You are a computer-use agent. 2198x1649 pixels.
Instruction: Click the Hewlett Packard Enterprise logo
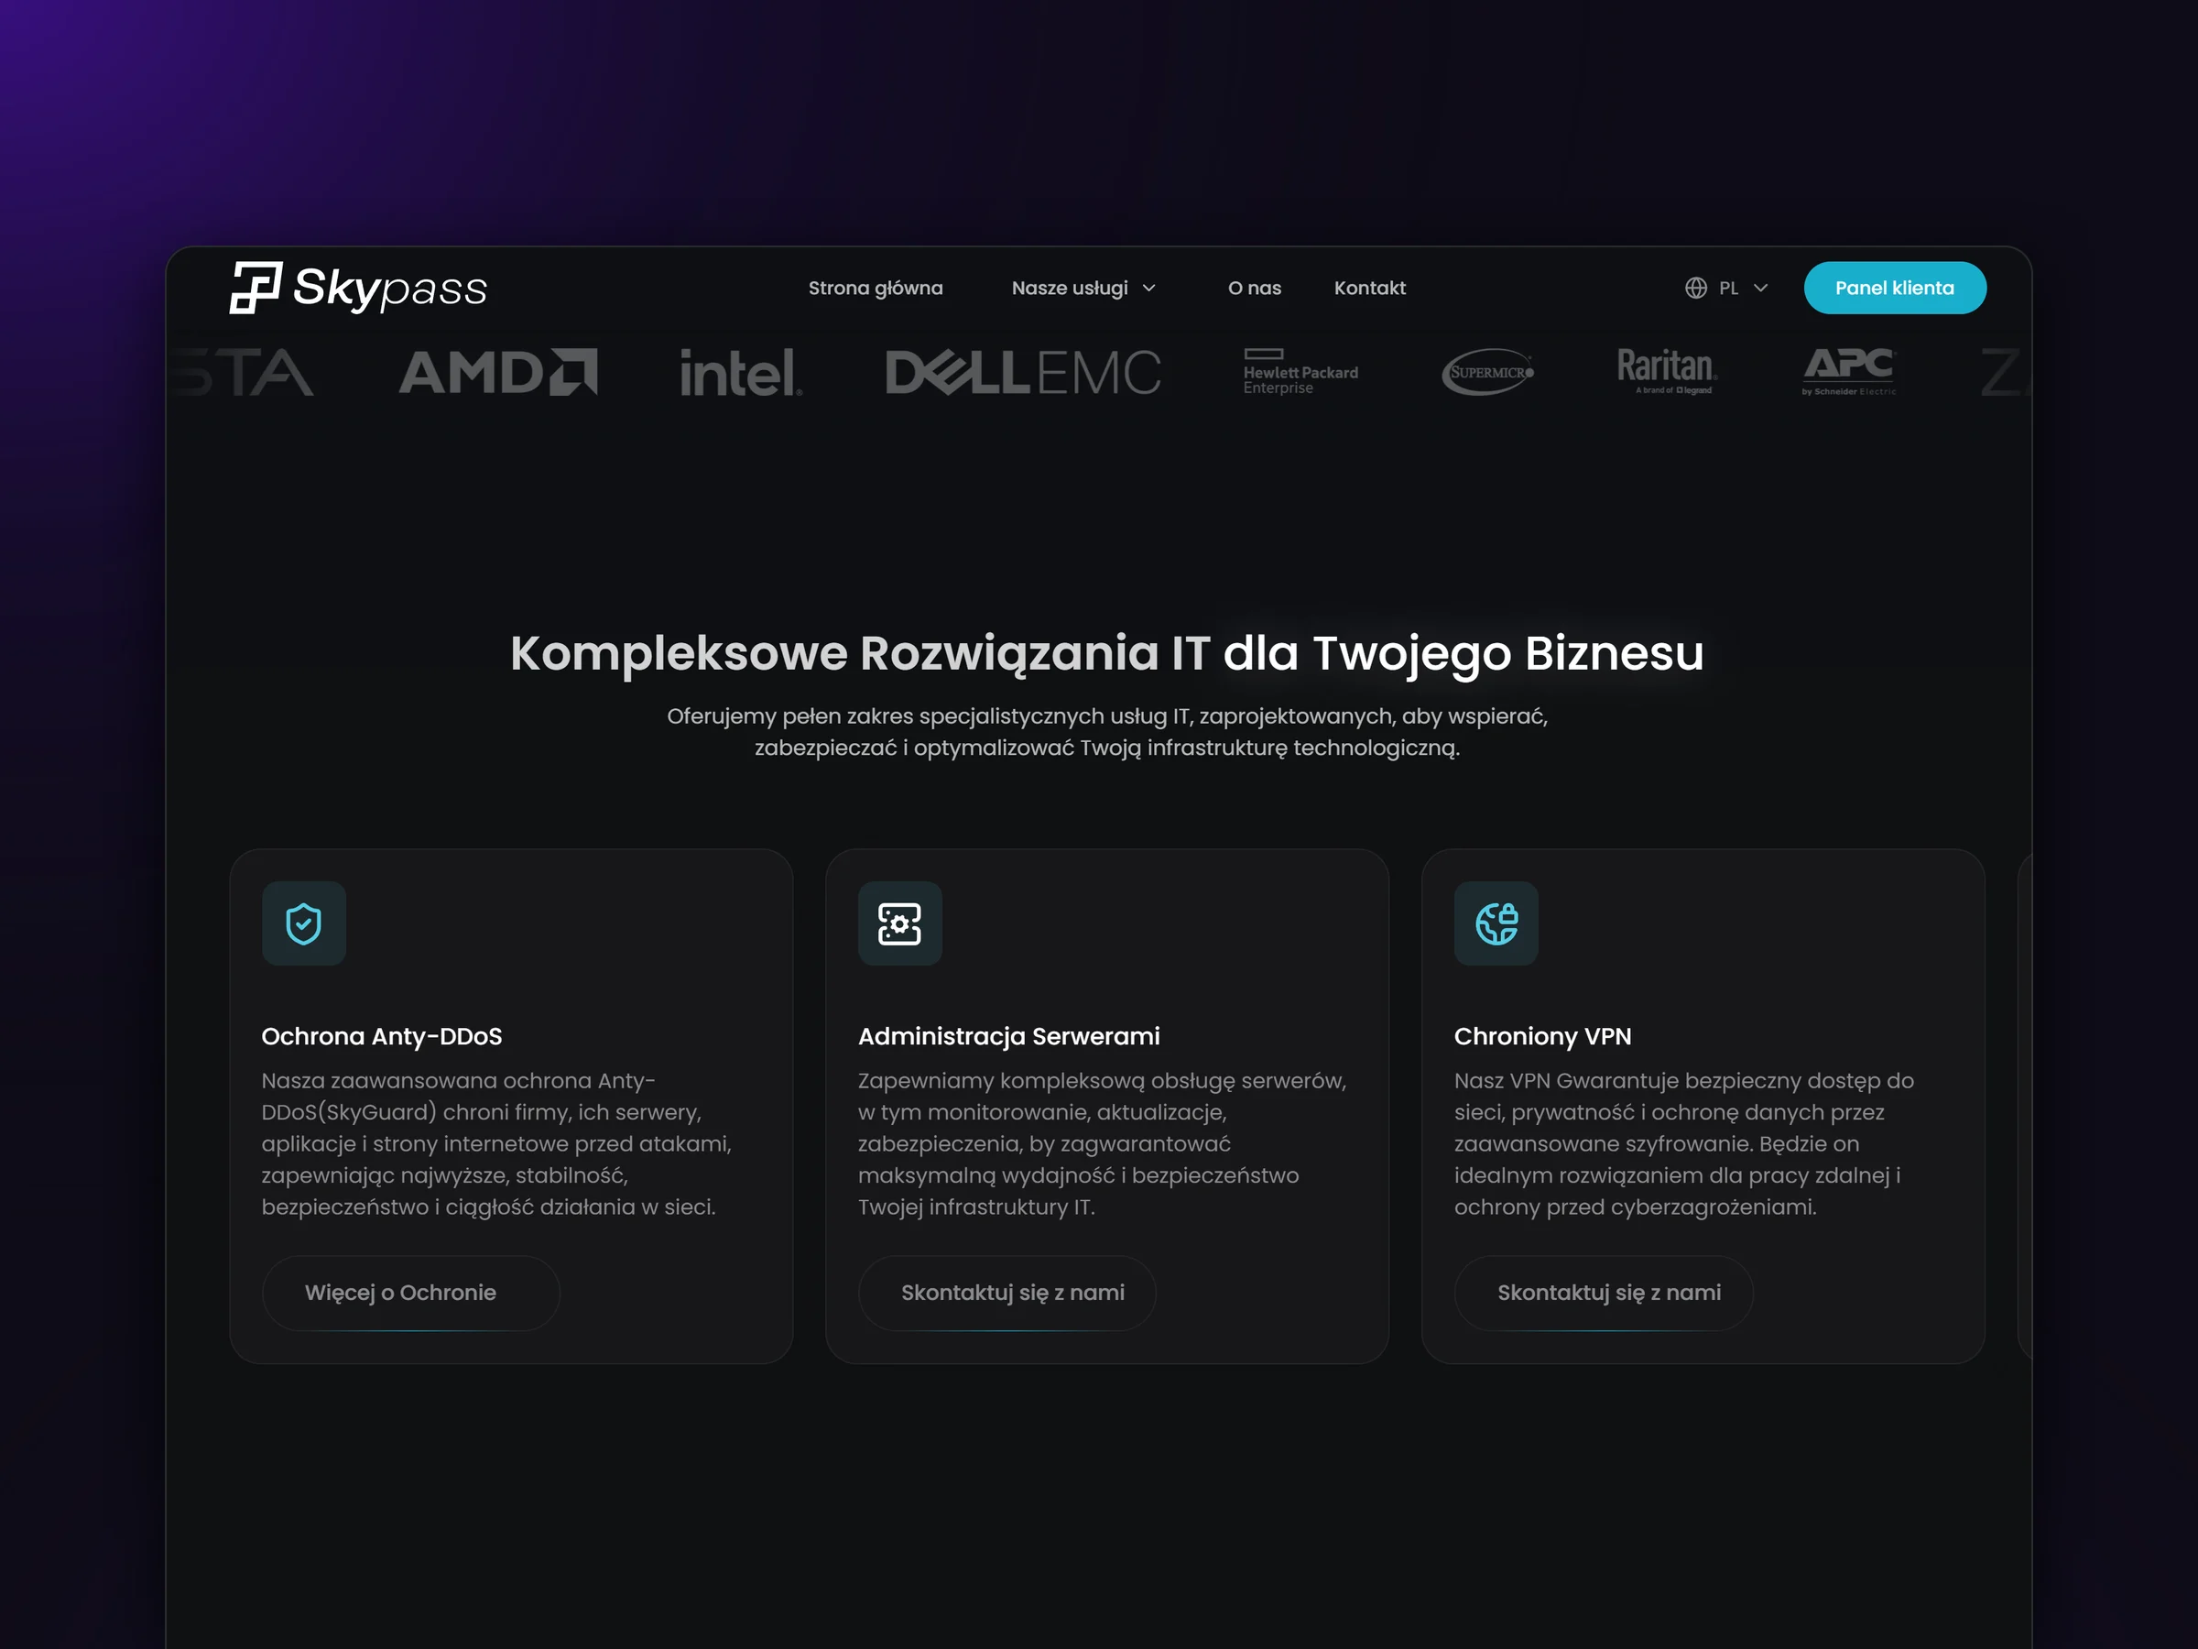(1300, 372)
